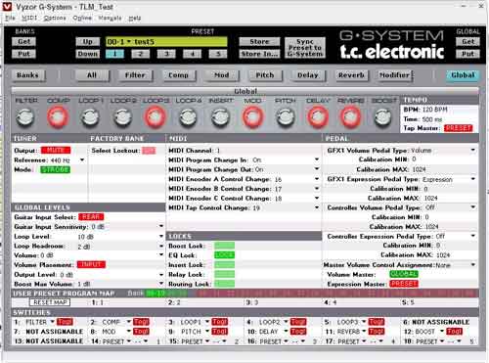Screen dimensions: 489x363
Task: Toggle the LOOP1 knob button
Action: (90, 117)
